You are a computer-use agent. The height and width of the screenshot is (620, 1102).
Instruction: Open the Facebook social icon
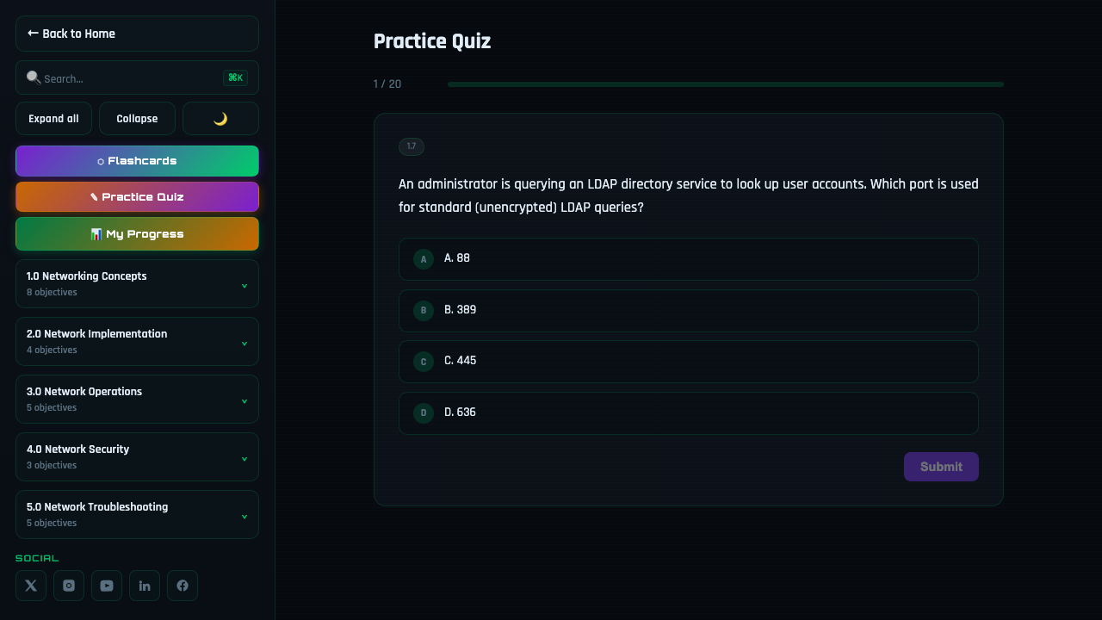pyautogui.click(x=182, y=586)
